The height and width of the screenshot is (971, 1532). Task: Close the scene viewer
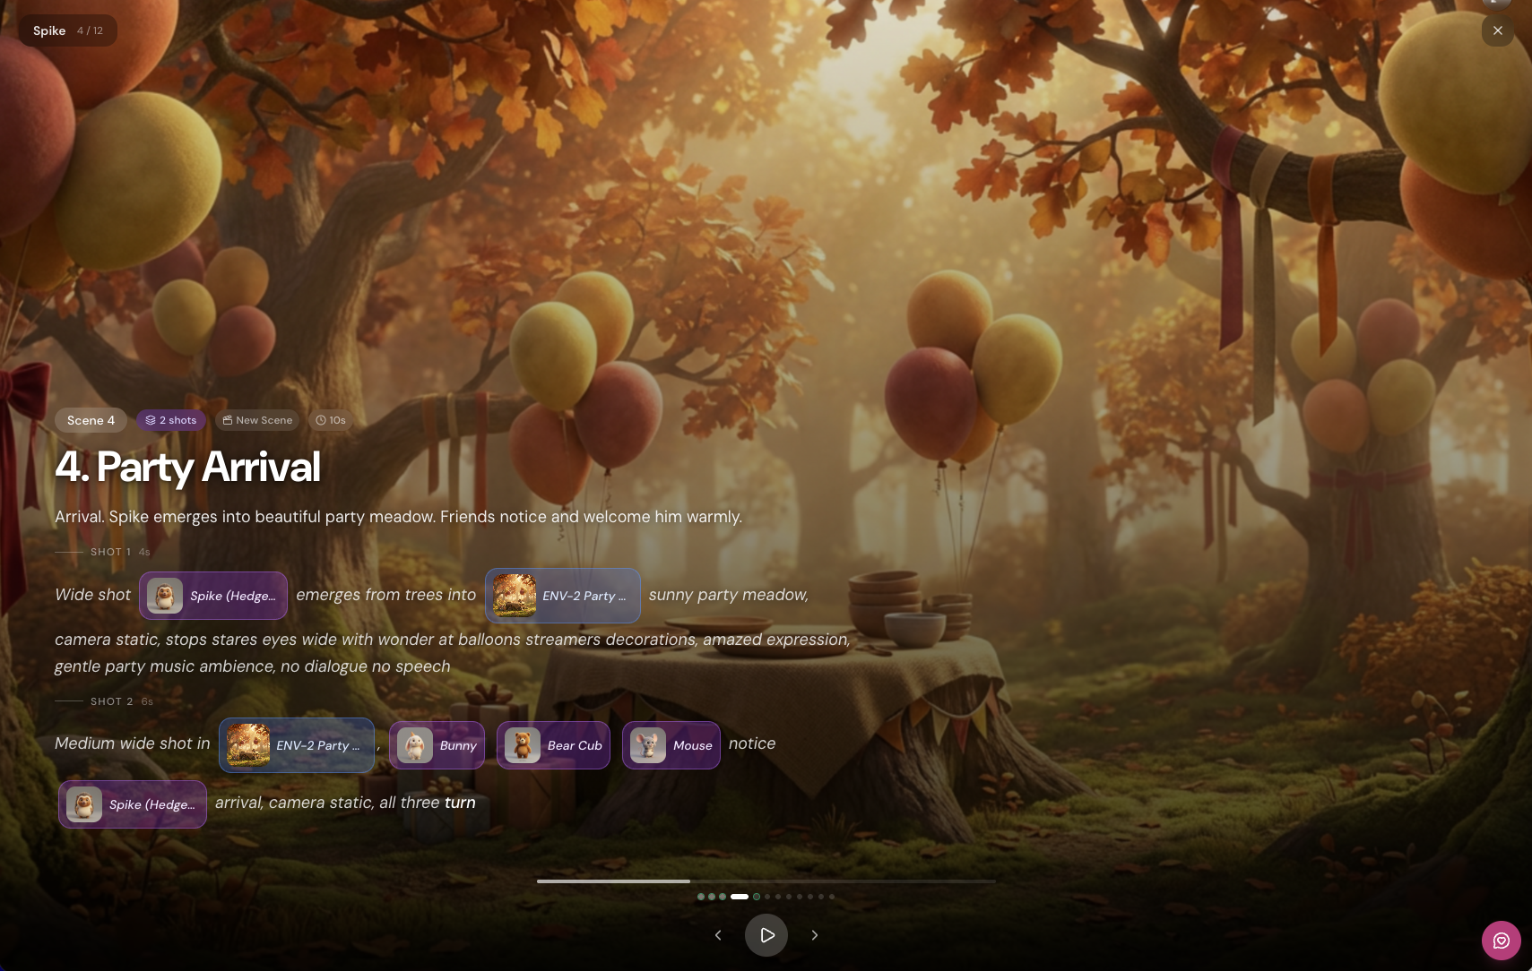tap(1497, 30)
